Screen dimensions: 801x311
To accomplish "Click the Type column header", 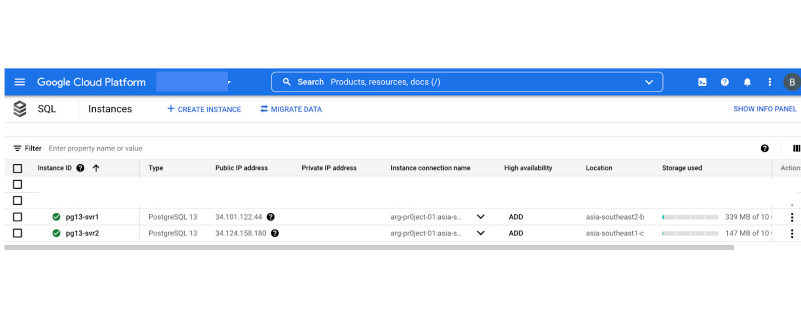I will pos(156,168).
